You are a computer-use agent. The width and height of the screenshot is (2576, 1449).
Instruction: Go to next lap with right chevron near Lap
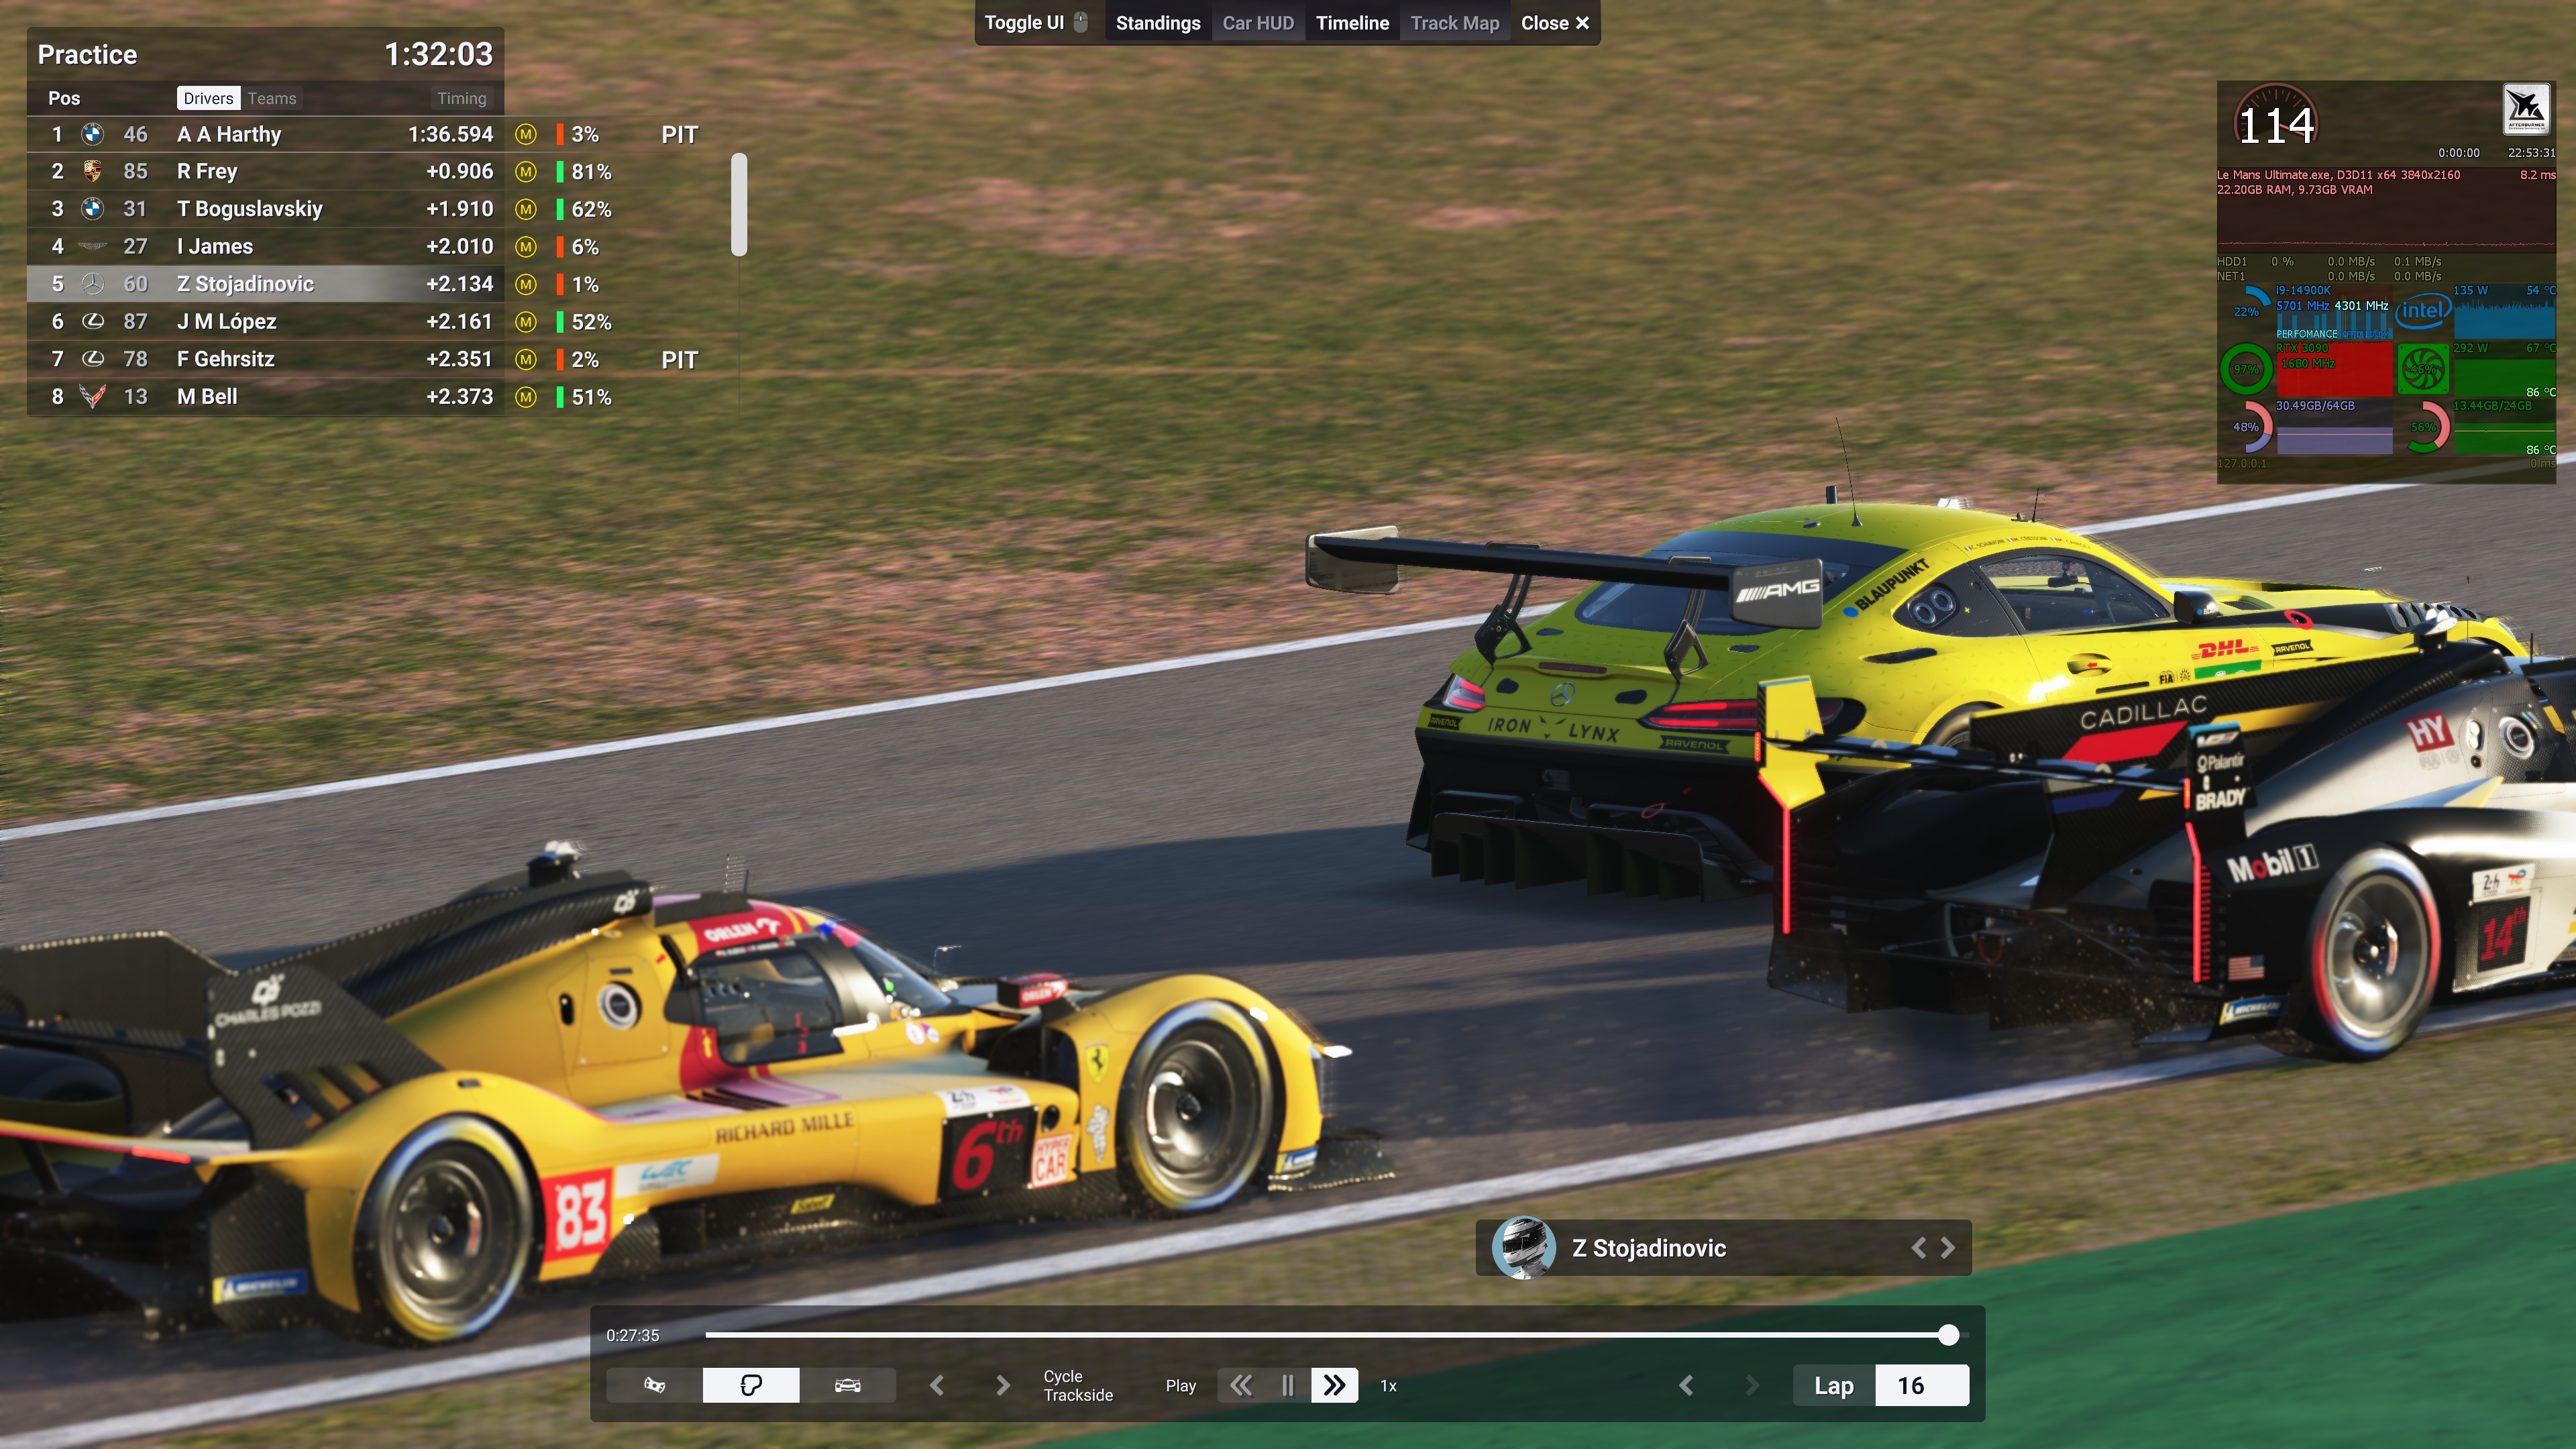point(1752,1385)
